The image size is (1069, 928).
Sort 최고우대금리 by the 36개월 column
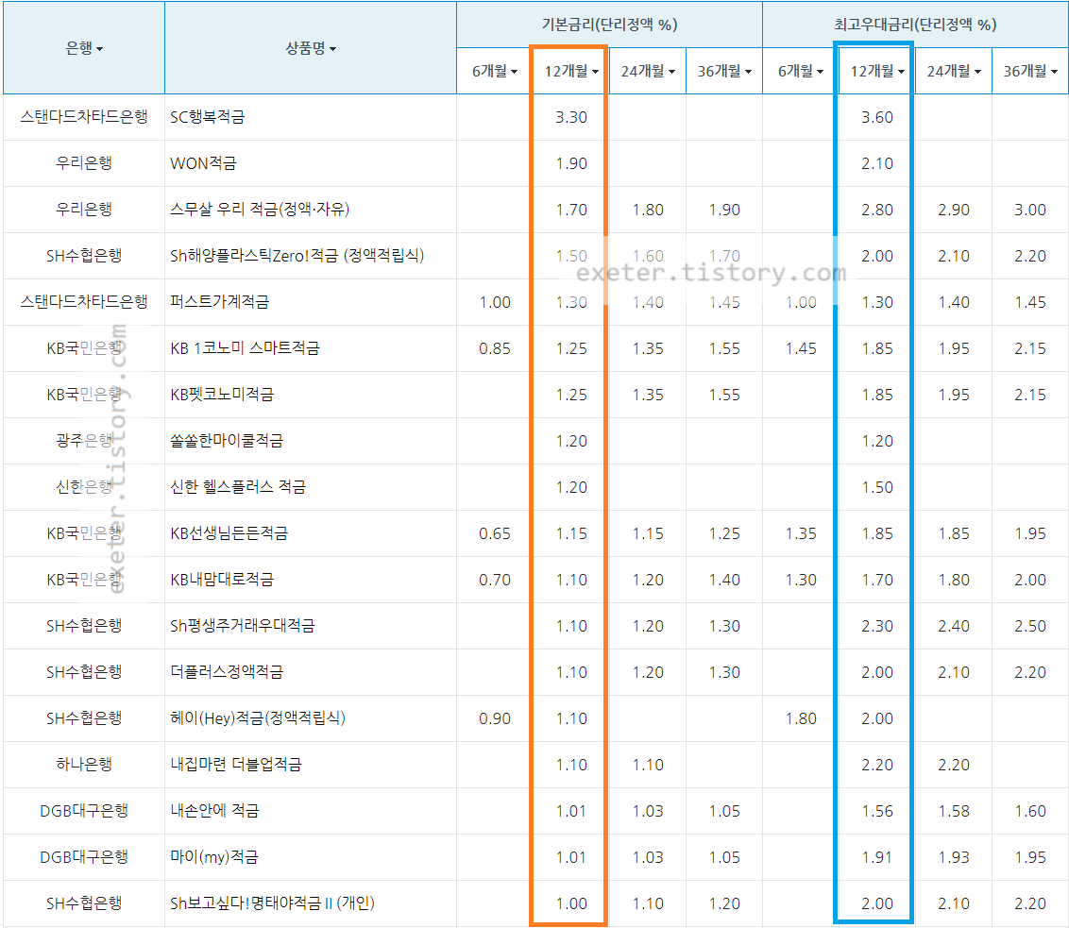pyautogui.click(x=1030, y=71)
